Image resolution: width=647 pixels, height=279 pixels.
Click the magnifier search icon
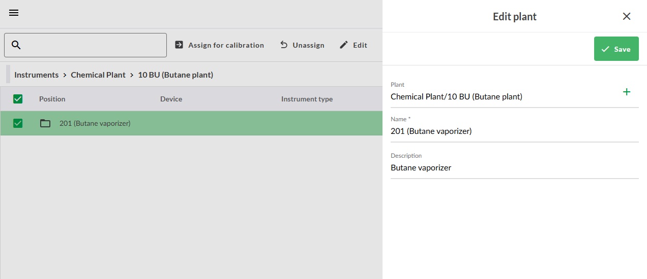[16, 45]
